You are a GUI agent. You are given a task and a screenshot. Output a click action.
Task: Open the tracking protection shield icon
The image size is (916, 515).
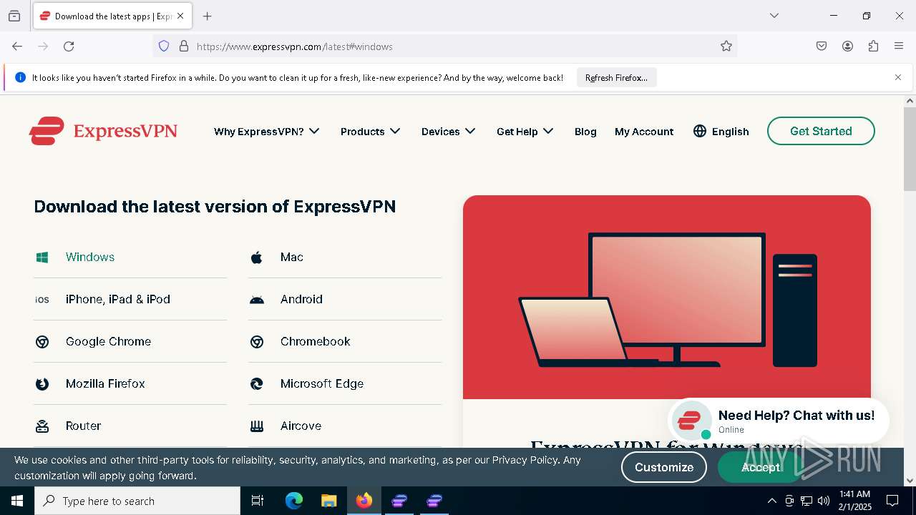click(164, 46)
